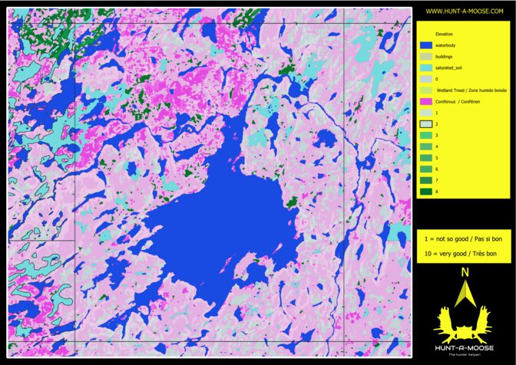Click the 'HUNT-A-MOOSE' logo text

point(464,348)
